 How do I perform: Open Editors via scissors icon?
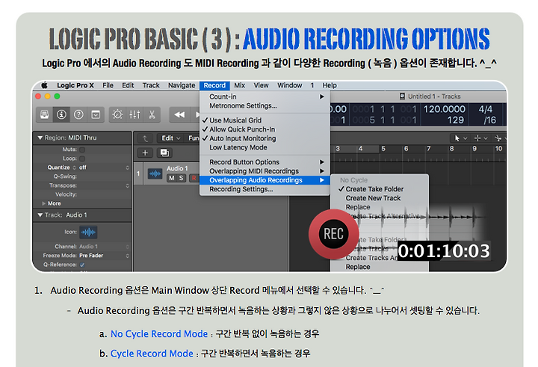click(x=152, y=114)
